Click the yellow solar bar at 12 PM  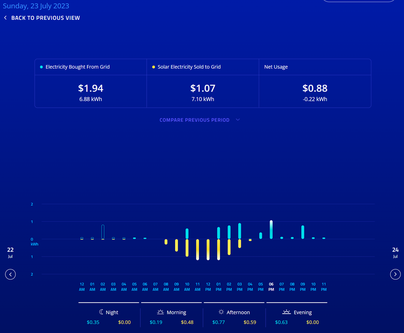[x=208, y=249]
